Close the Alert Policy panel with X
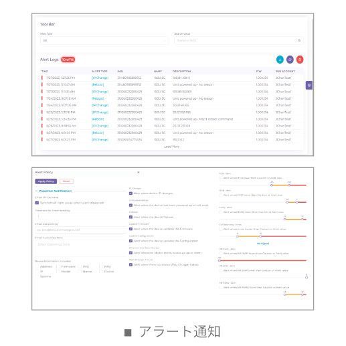Image resolution: width=346 pixels, height=346 pixels. tap(139, 172)
